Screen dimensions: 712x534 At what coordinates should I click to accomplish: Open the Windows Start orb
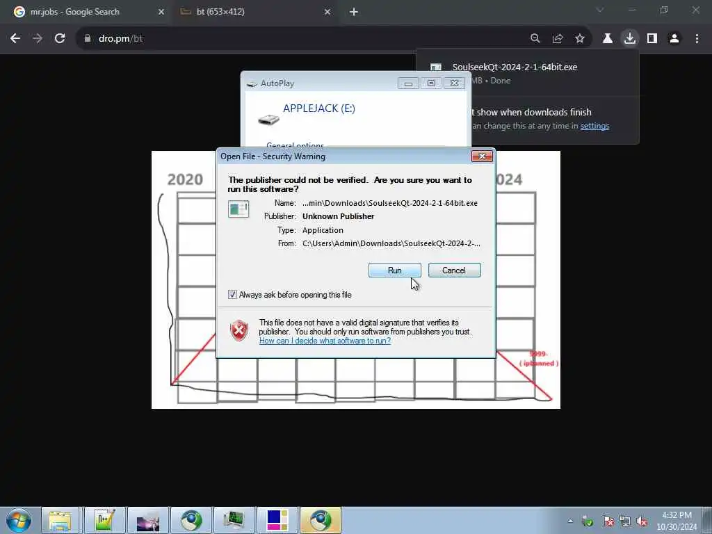point(19,520)
